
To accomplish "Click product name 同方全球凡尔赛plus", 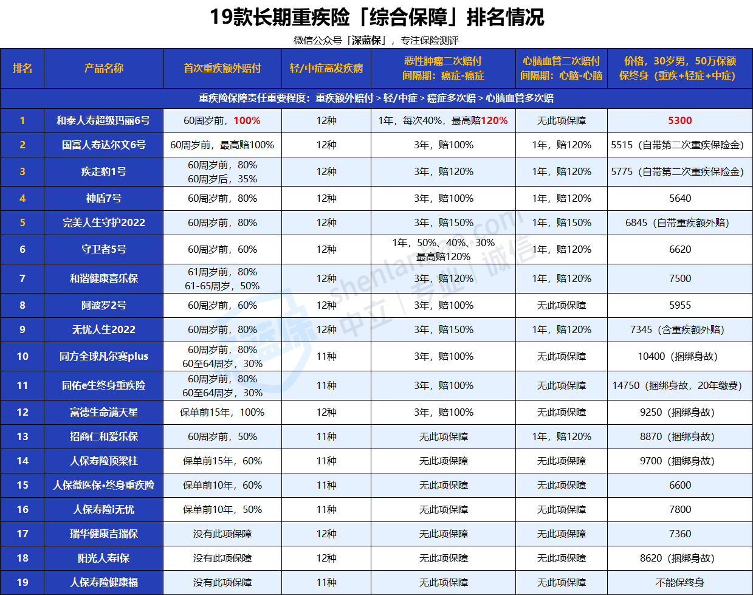I will (104, 356).
